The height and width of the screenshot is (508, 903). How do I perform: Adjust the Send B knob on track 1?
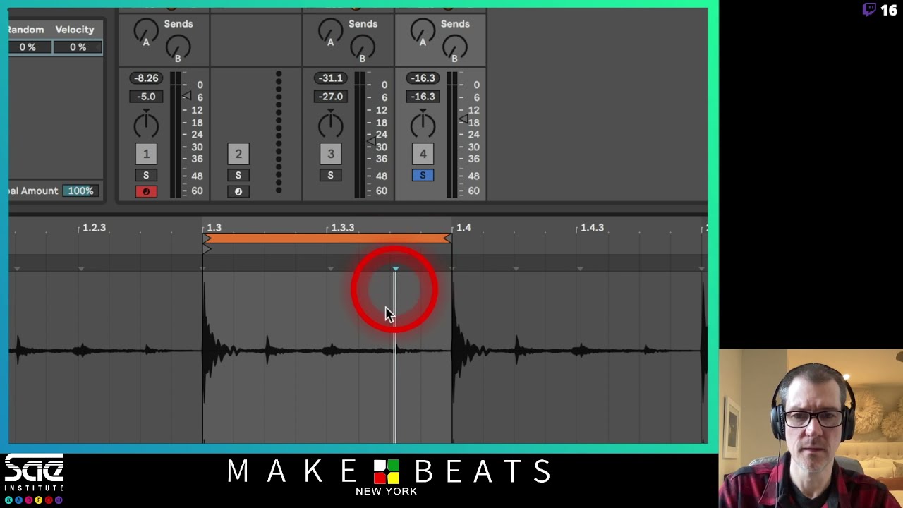tap(178, 47)
